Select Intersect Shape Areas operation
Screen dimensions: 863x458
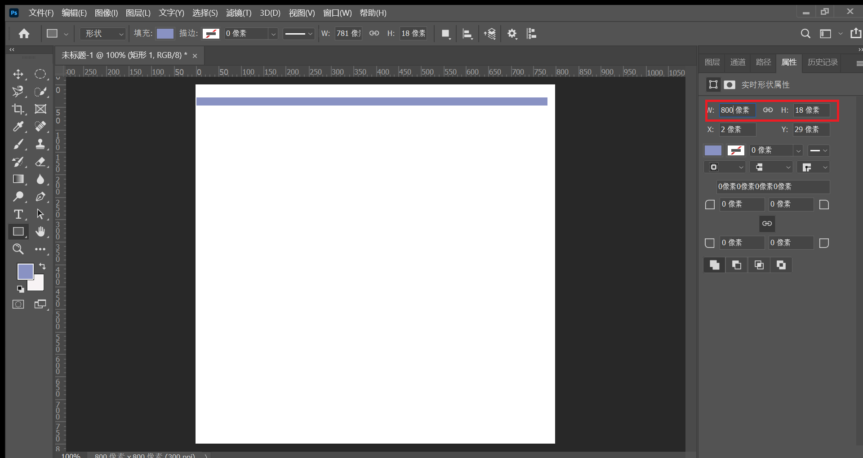click(759, 265)
